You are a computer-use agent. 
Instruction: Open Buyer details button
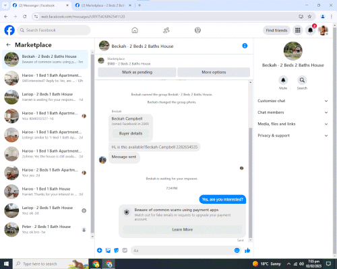pyautogui.click(x=131, y=133)
